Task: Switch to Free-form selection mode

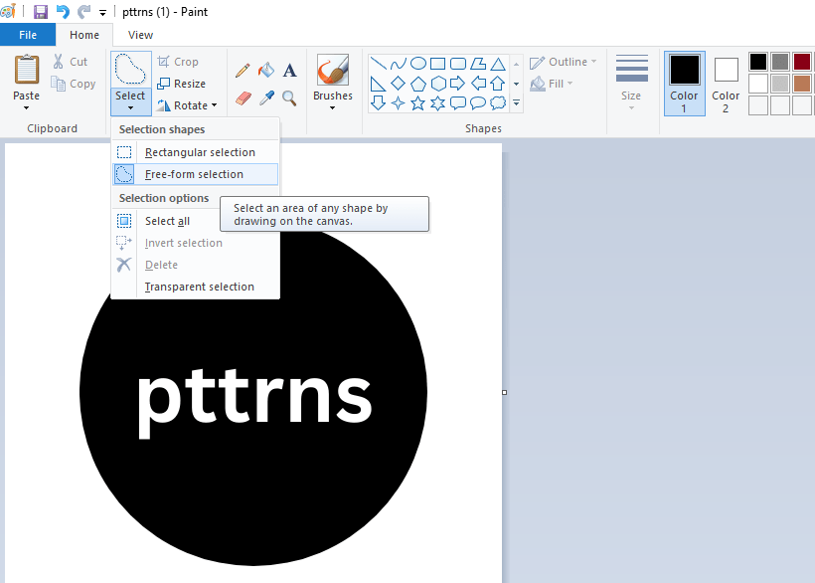Action: click(x=195, y=174)
